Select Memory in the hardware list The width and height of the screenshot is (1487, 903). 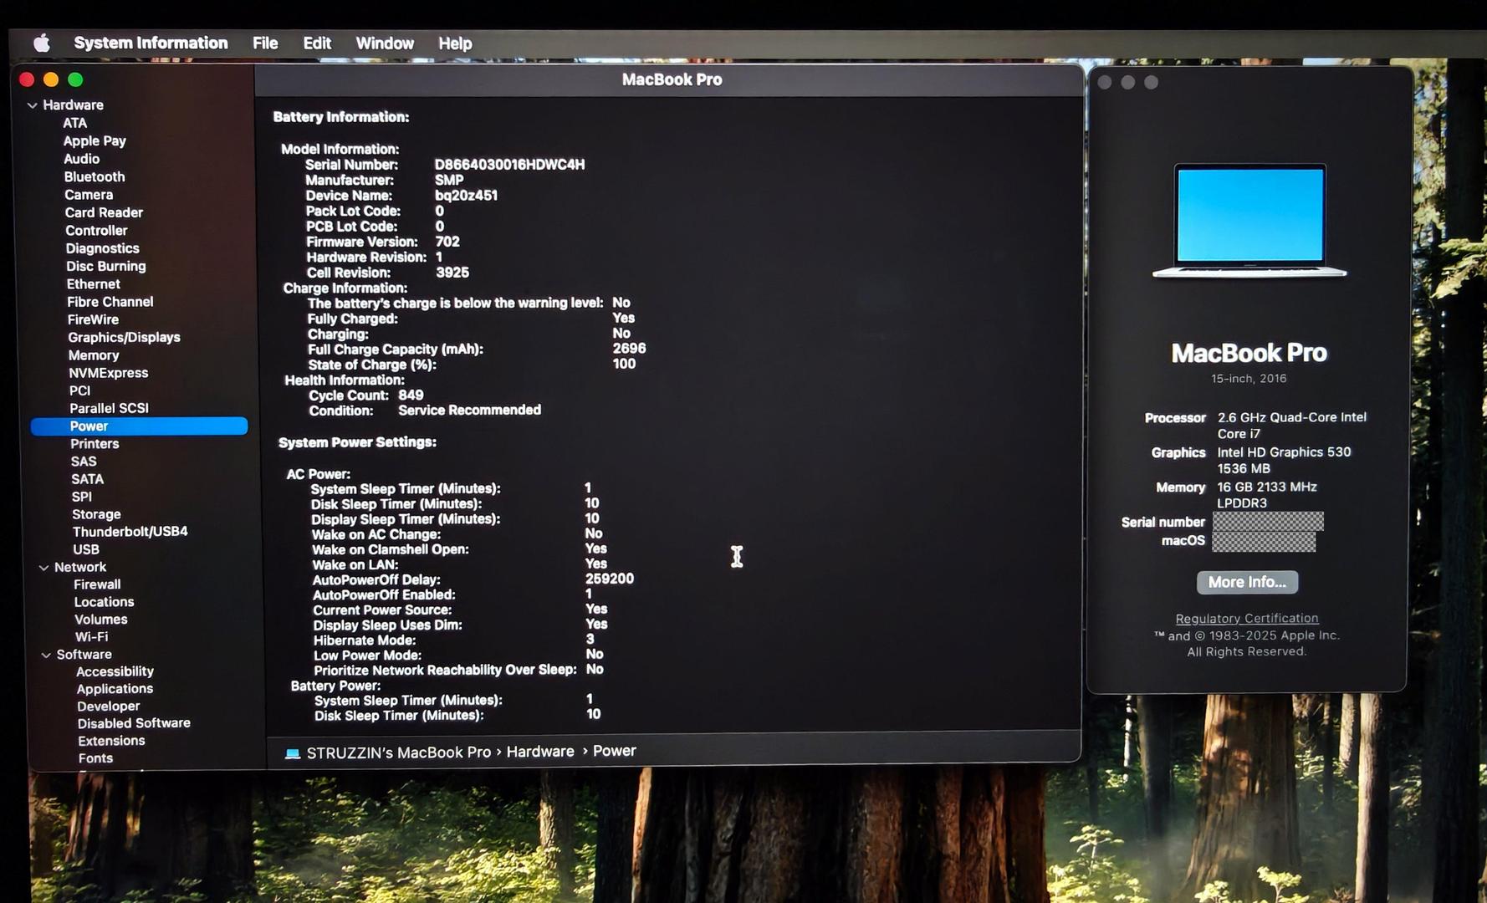pyautogui.click(x=94, y=355)
